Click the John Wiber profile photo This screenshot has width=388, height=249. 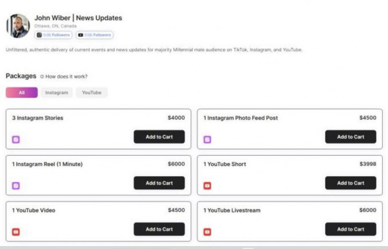click(18, 26)
